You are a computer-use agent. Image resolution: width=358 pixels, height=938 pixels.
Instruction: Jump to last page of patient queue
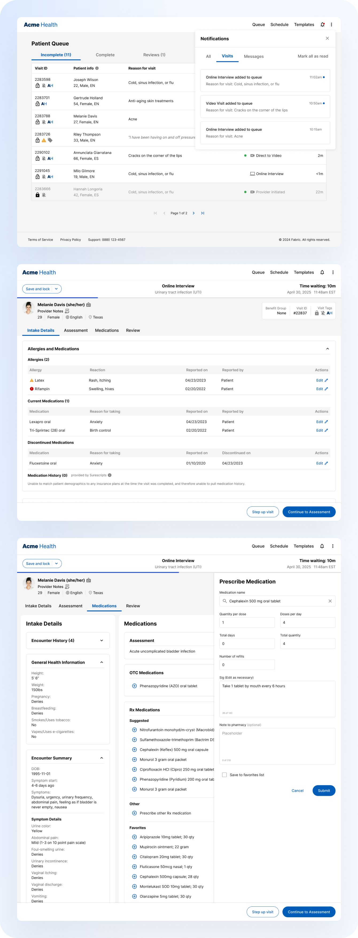(203, 213)
